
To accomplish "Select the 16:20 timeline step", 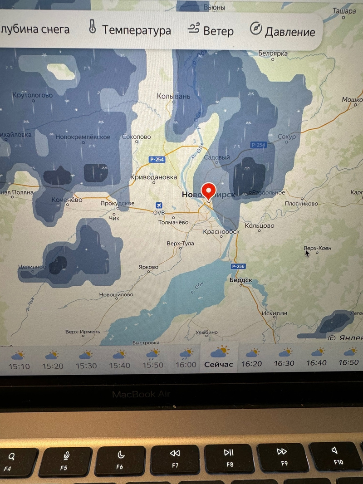I will 251,358.
